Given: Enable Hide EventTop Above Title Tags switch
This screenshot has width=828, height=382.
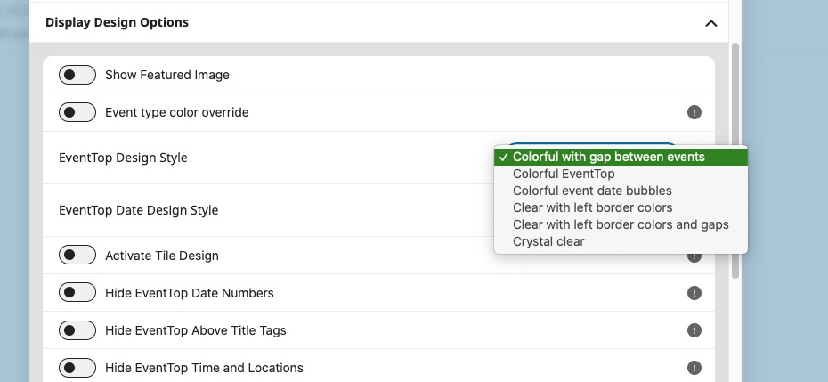Looking at the screenshot, I should tap(77, 330).
